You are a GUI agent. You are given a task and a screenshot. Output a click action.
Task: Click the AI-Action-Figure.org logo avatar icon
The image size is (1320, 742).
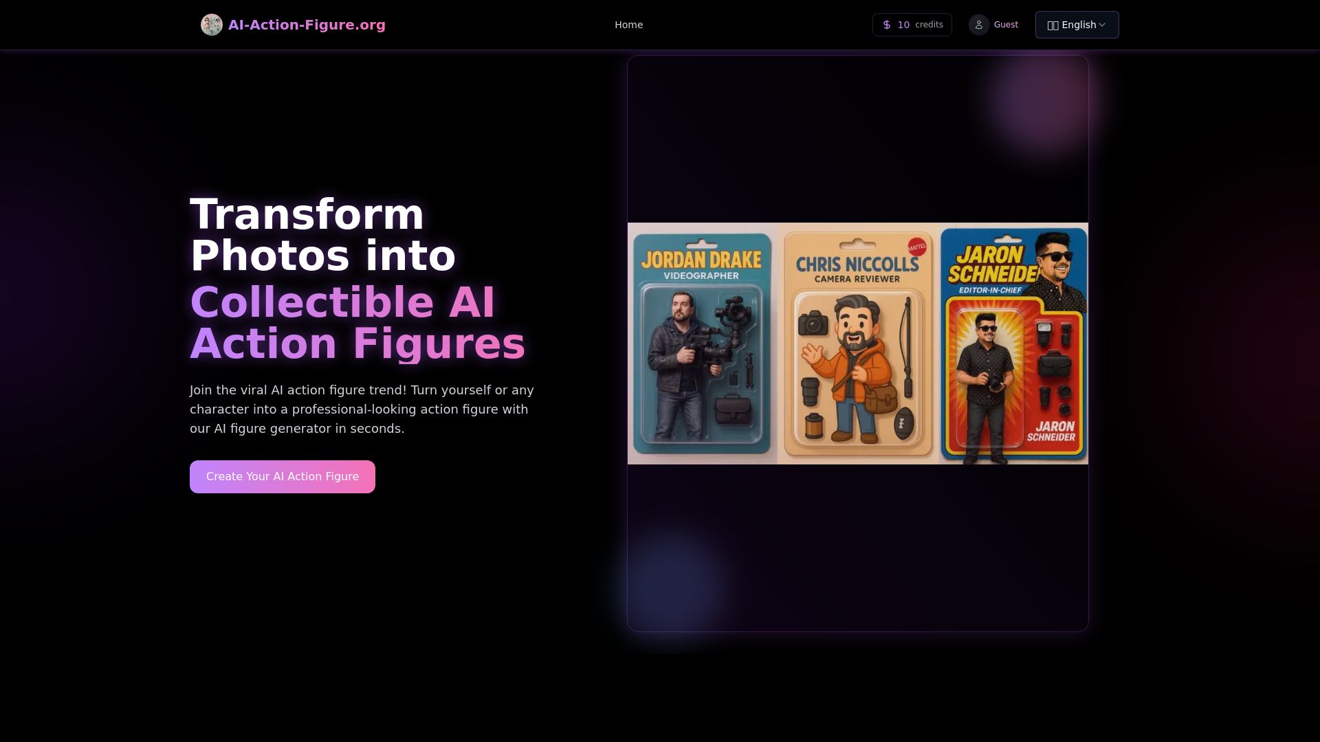(212, 24)
